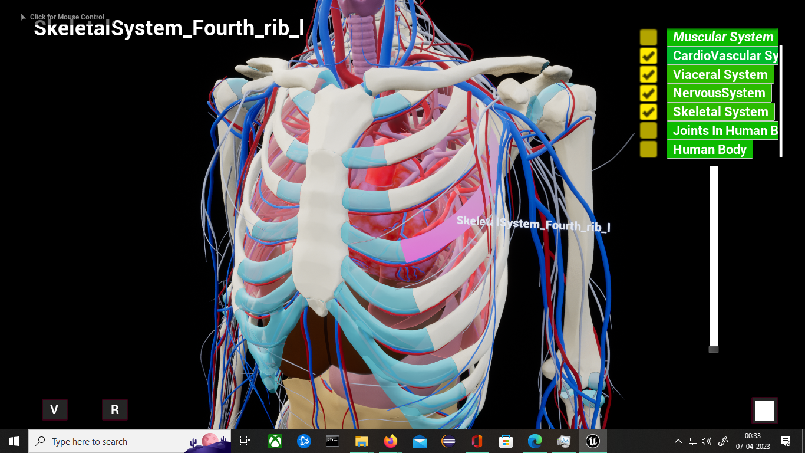
Task: Select the 'Viaceral System' label button
Action: (720, 74)
